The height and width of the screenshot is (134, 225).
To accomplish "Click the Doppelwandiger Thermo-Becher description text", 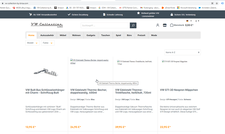I will click(89, 109).
